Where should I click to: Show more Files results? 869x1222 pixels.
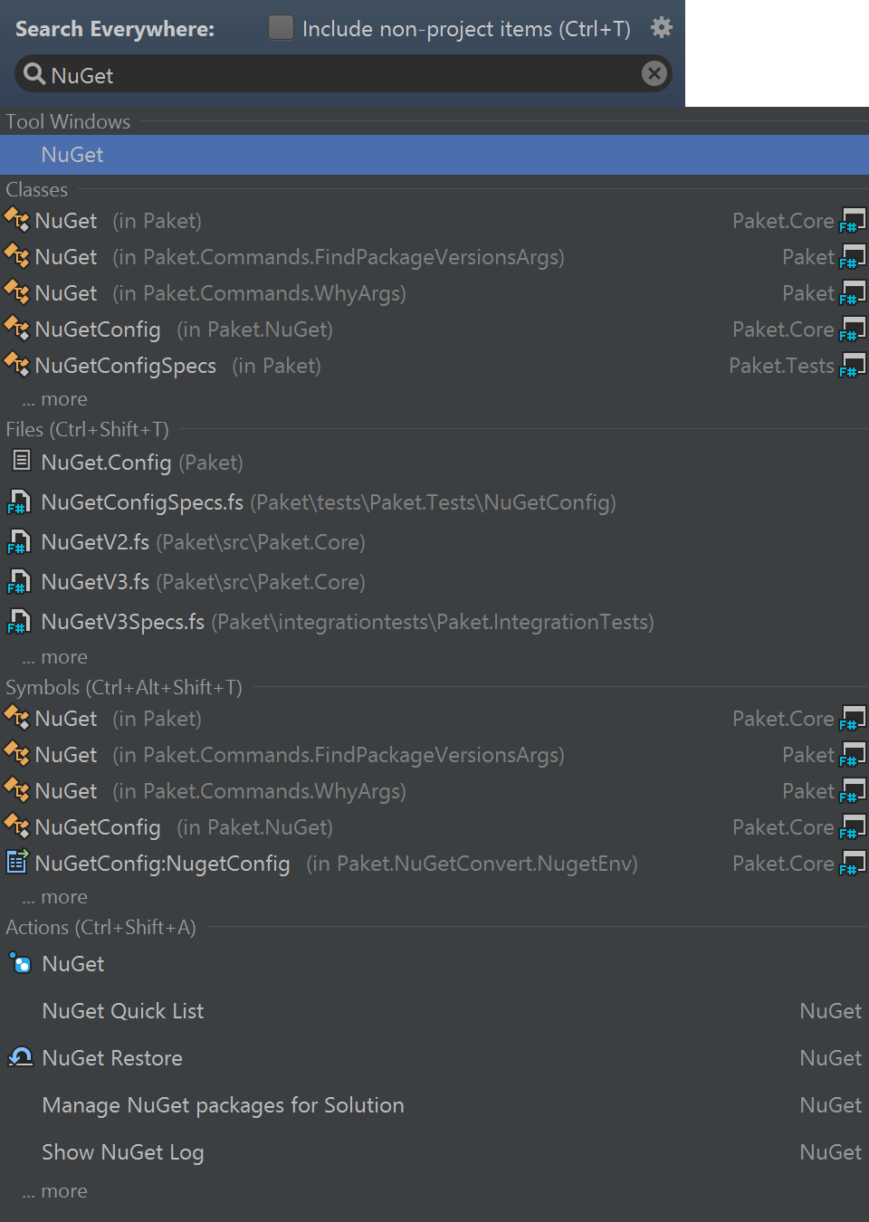[55, 657]
